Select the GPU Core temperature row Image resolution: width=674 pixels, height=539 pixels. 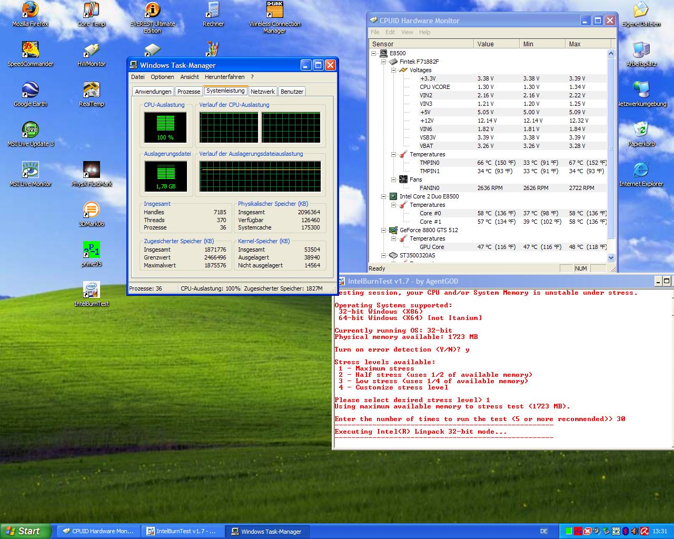coord(489,247)
